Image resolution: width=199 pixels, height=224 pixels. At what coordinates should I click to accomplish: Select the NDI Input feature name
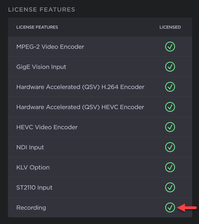[x=30, y=147]
